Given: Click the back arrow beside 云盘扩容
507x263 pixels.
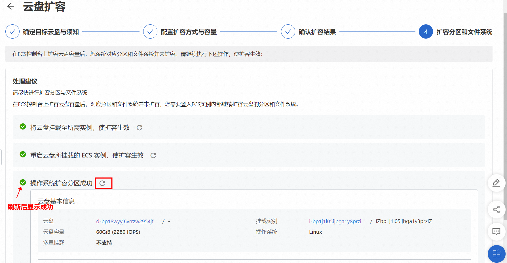Looking at the screenshot, I should (10, 6).
